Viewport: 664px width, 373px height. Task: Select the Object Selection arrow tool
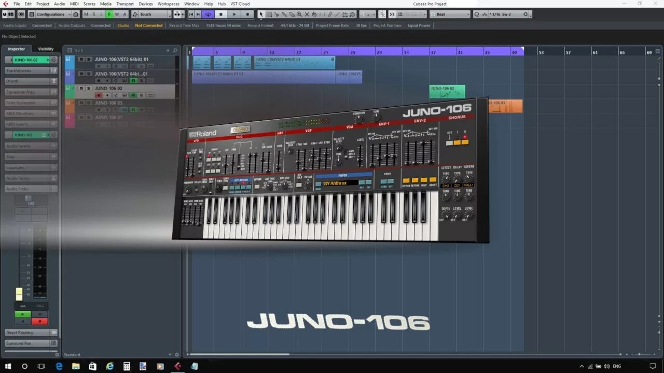pos(261,14)
